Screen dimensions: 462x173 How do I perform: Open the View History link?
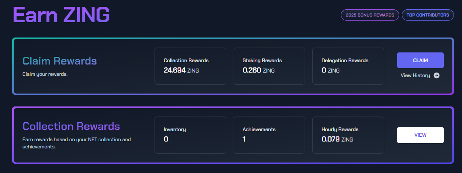415,75
